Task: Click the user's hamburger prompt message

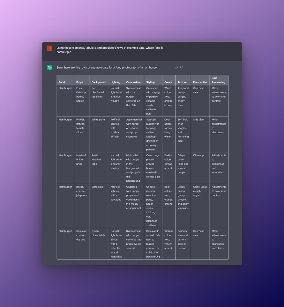Action: [x=110, y=50]
